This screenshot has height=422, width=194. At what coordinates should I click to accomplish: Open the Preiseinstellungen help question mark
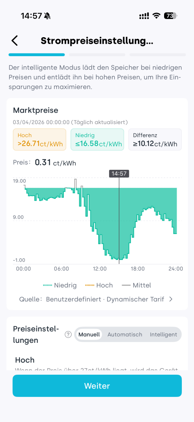[68, 335]
